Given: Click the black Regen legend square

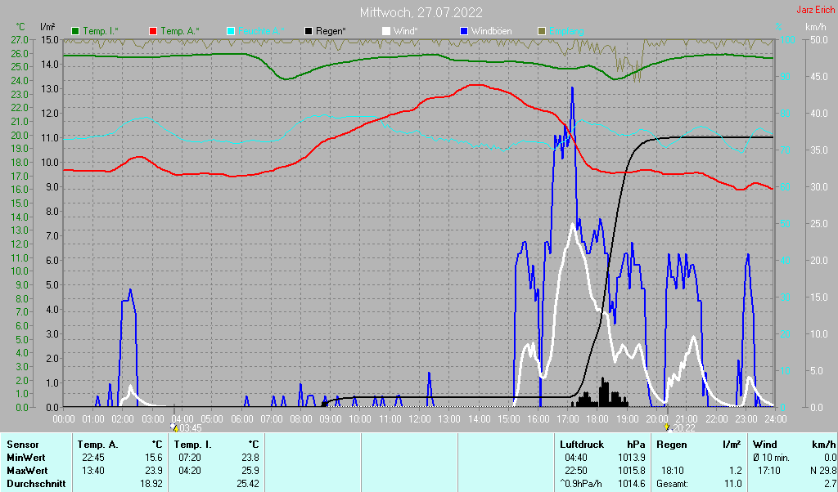Looking at the screenshot, I should (x=309, y=31).
